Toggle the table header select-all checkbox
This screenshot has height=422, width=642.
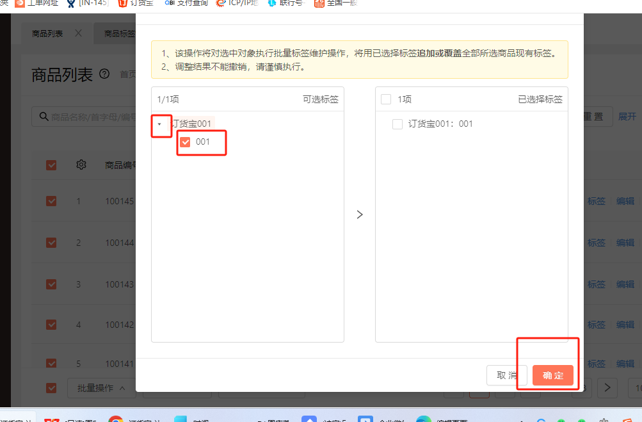point(51,165)
